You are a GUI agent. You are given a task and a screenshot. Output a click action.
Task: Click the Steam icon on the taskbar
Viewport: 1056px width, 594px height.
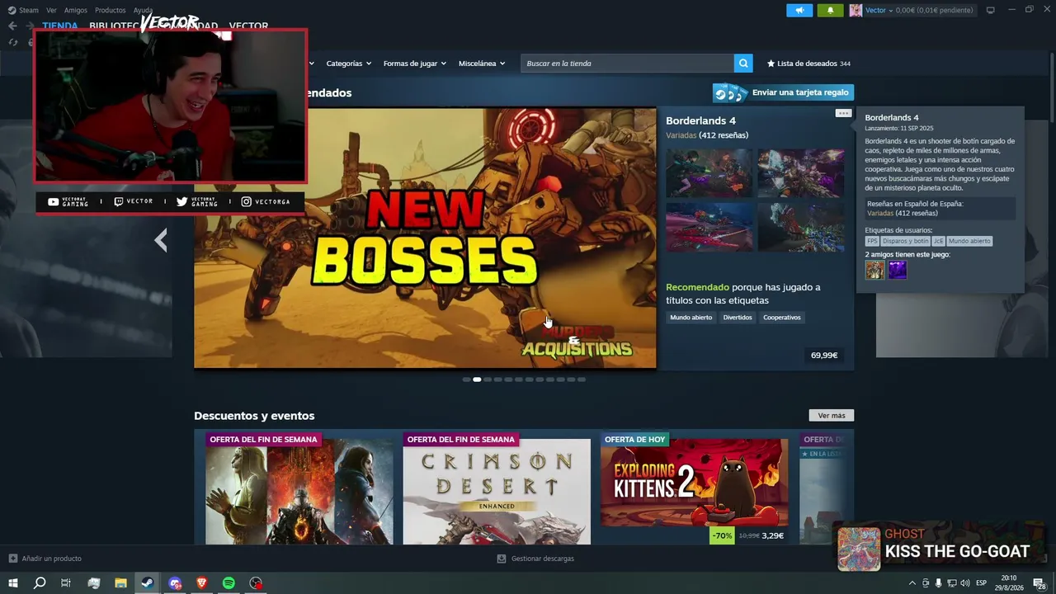[x=148, y=583]
